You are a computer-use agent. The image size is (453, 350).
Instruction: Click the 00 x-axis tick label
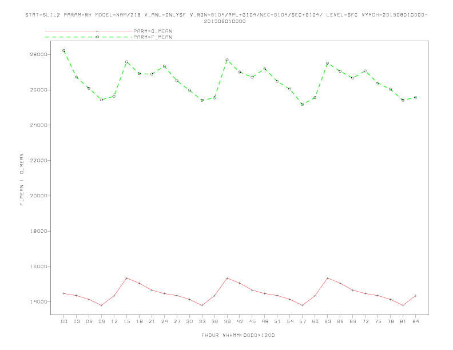pos(64,321)
